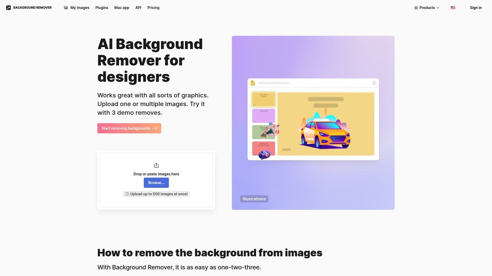Image resolution: width=492 pixels, height=276 pixels.
Task: Click the orange car illustration
Action: point(325,134)
